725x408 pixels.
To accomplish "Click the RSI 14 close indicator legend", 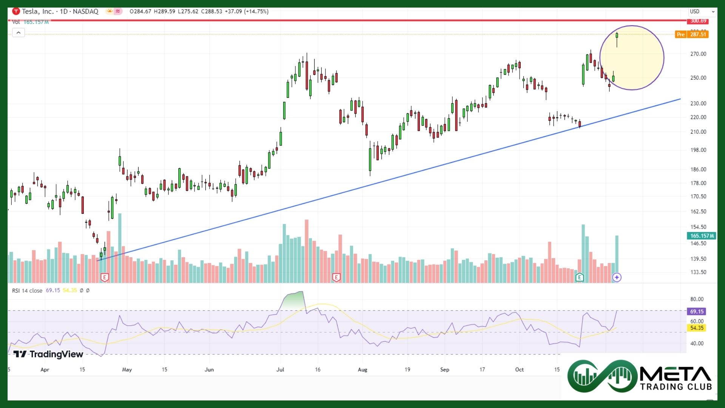I will 27,291.
